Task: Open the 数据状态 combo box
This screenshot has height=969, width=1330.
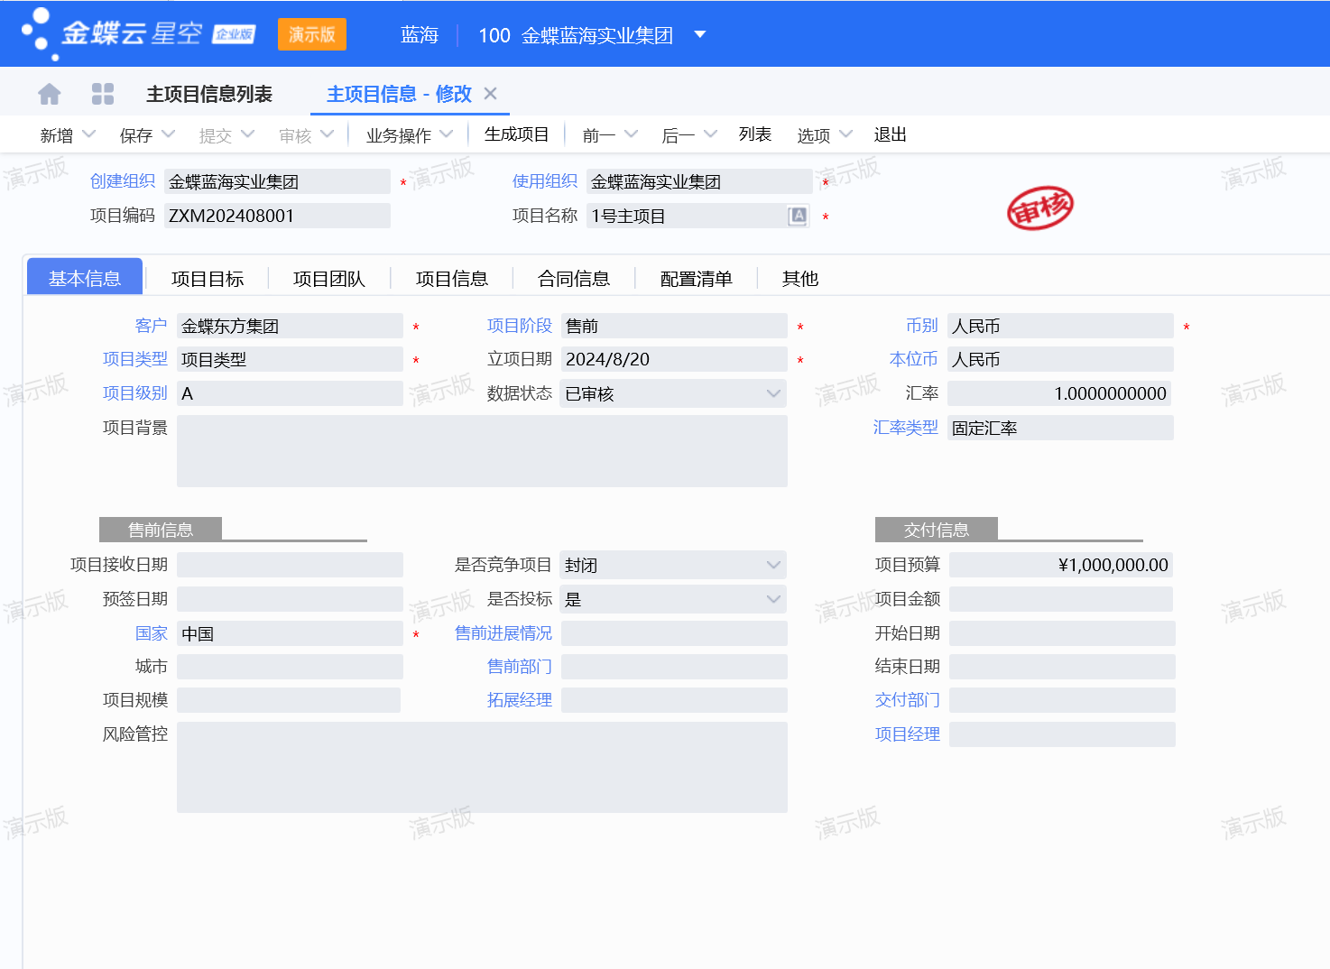Action: point(673,393)
